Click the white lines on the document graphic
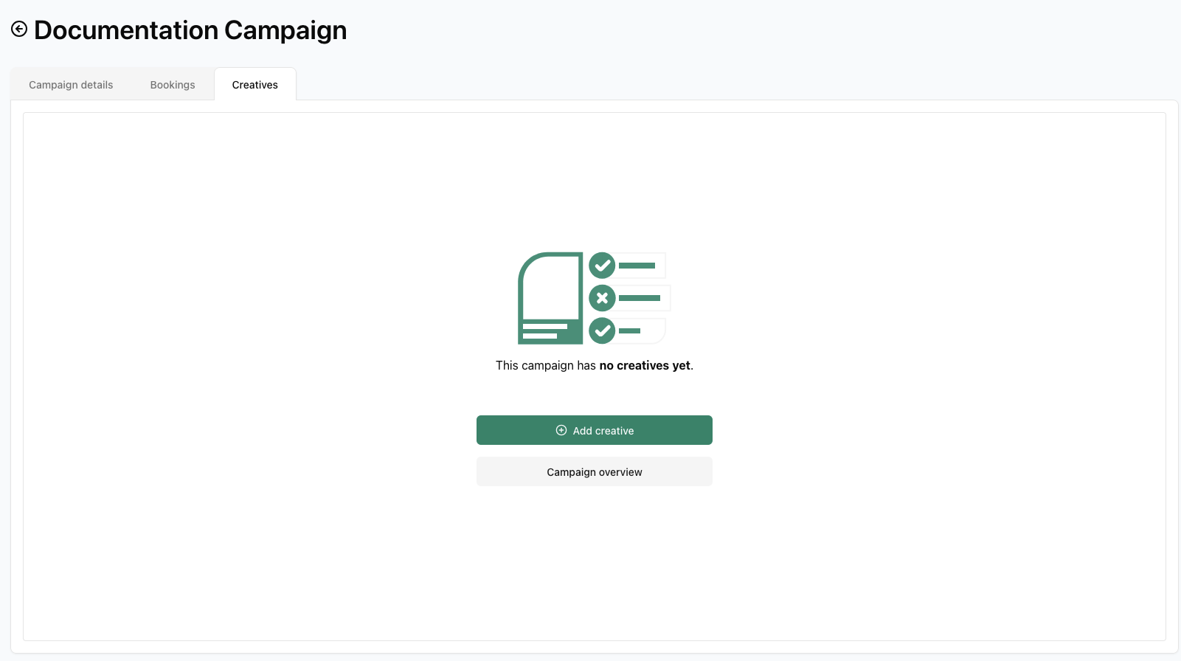Screen dimensions: 1181x661 pyautogui.click(x=544, y=331)
